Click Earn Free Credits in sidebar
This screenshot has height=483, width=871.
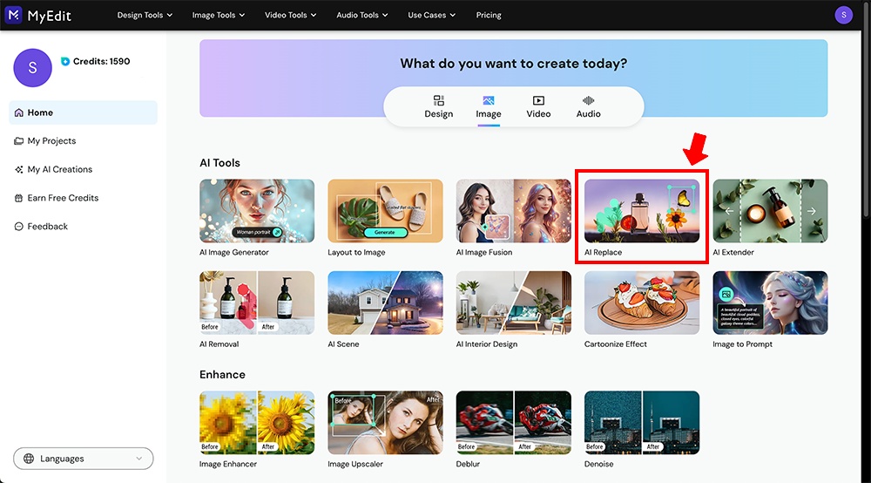(x=63, y=198)
